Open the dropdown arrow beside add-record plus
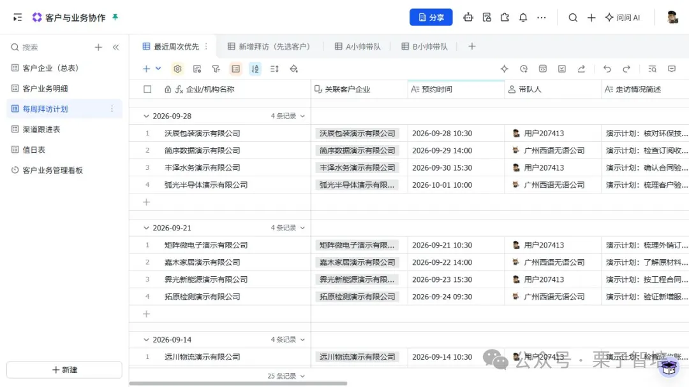This screenshot has width=689, height=387. [x=158, y=69]
